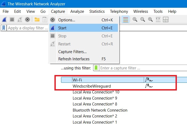Image resolution: width=187 pixels, height=126 pixels.
Task: Select the WindscribeWireguard interface
Action: click(92, 86)
